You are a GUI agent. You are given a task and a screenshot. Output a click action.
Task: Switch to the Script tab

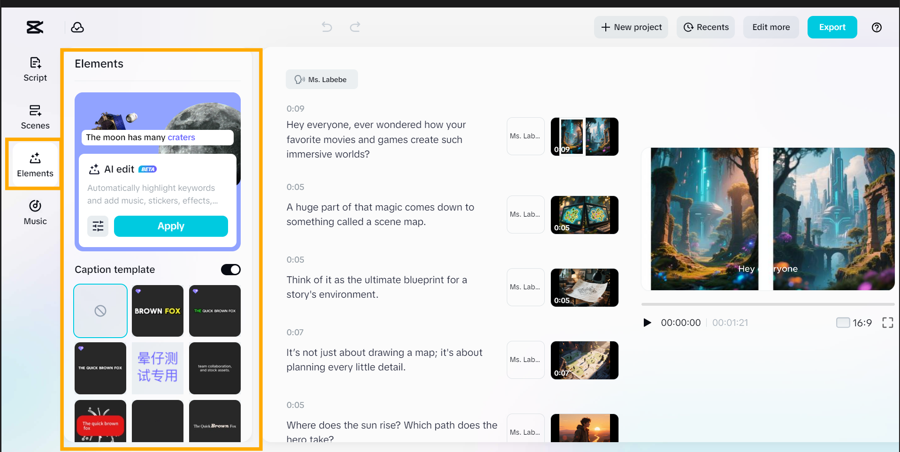point(35,69)
